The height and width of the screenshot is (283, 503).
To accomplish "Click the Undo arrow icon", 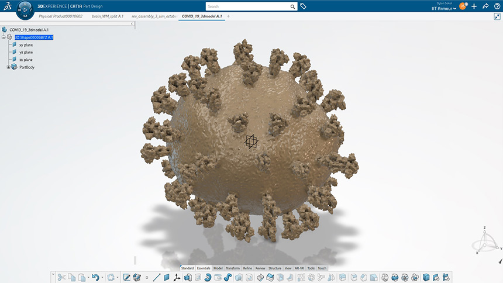I will 95,277.
